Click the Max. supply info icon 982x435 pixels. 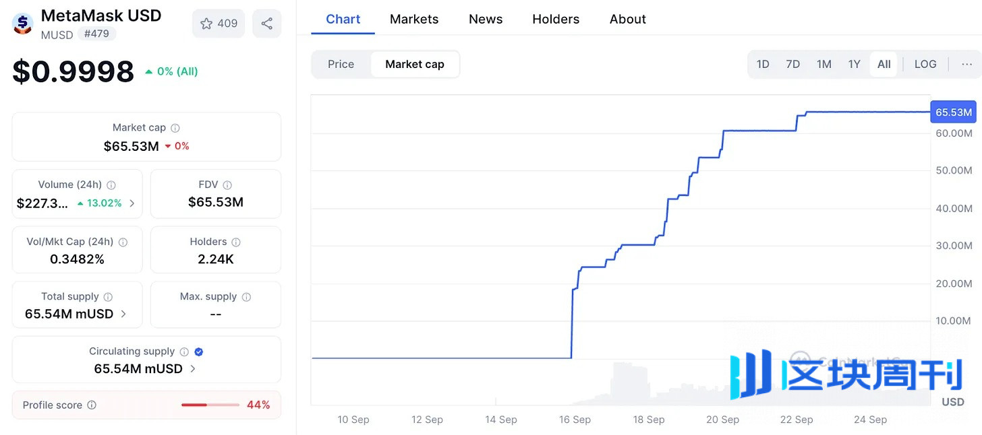[246, 296]
